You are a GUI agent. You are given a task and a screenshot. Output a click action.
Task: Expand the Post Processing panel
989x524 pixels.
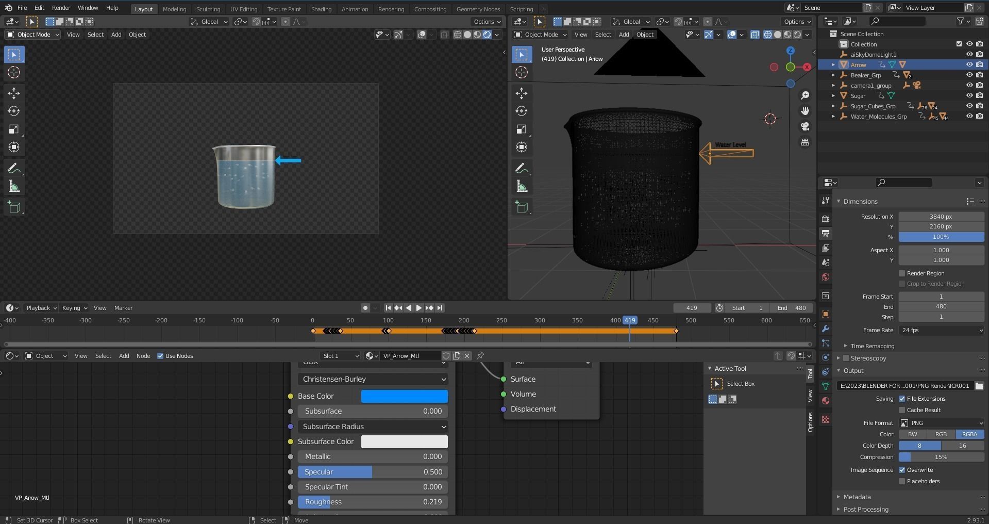865,509
